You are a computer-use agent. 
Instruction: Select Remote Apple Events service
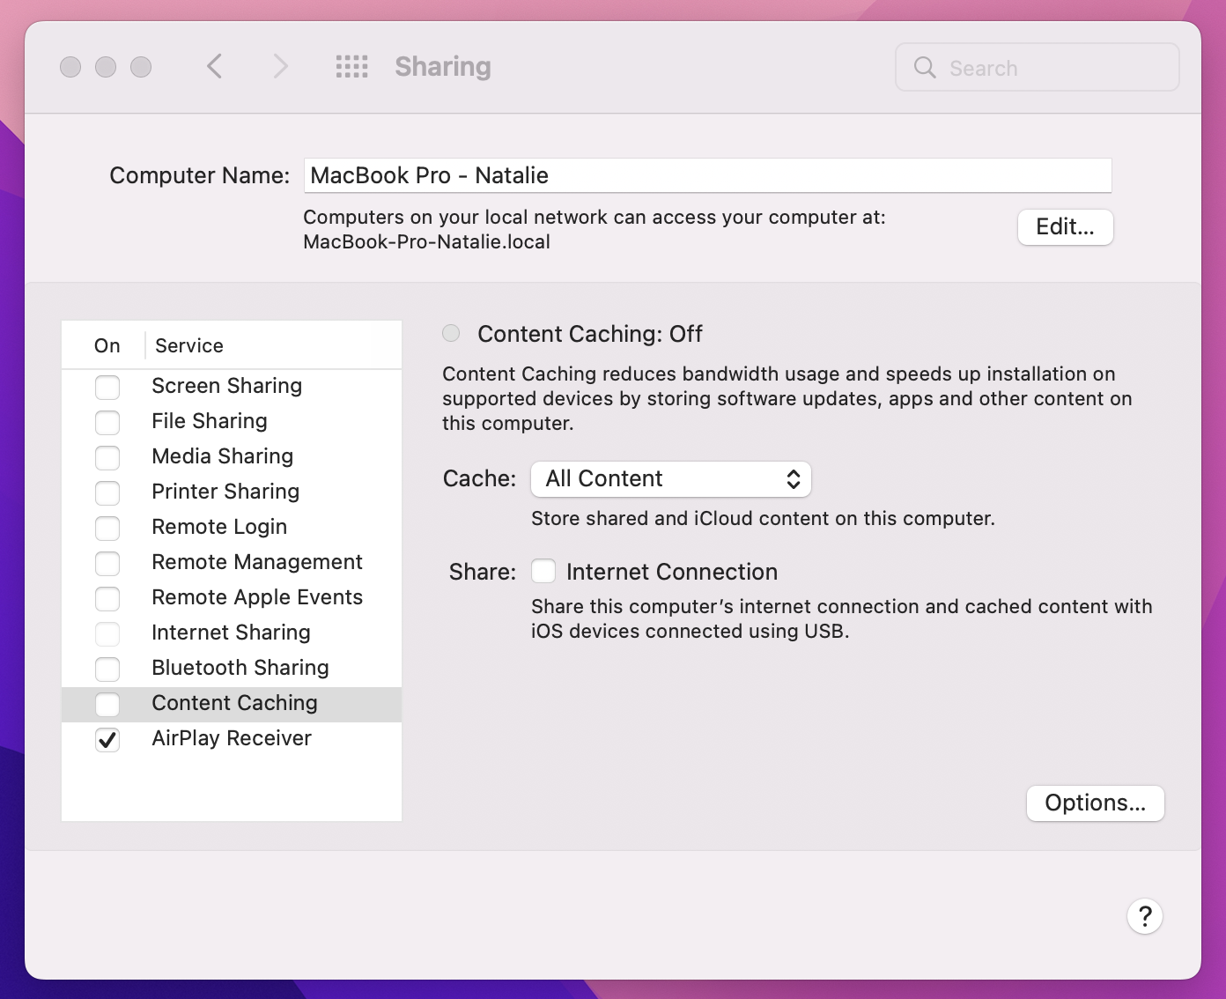click(256, 597)
